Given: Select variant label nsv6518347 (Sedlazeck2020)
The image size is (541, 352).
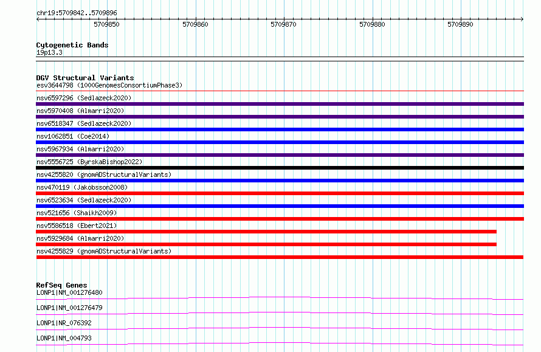Looking at the screenshot, I should pyautogui.click(x=84, y=123).
